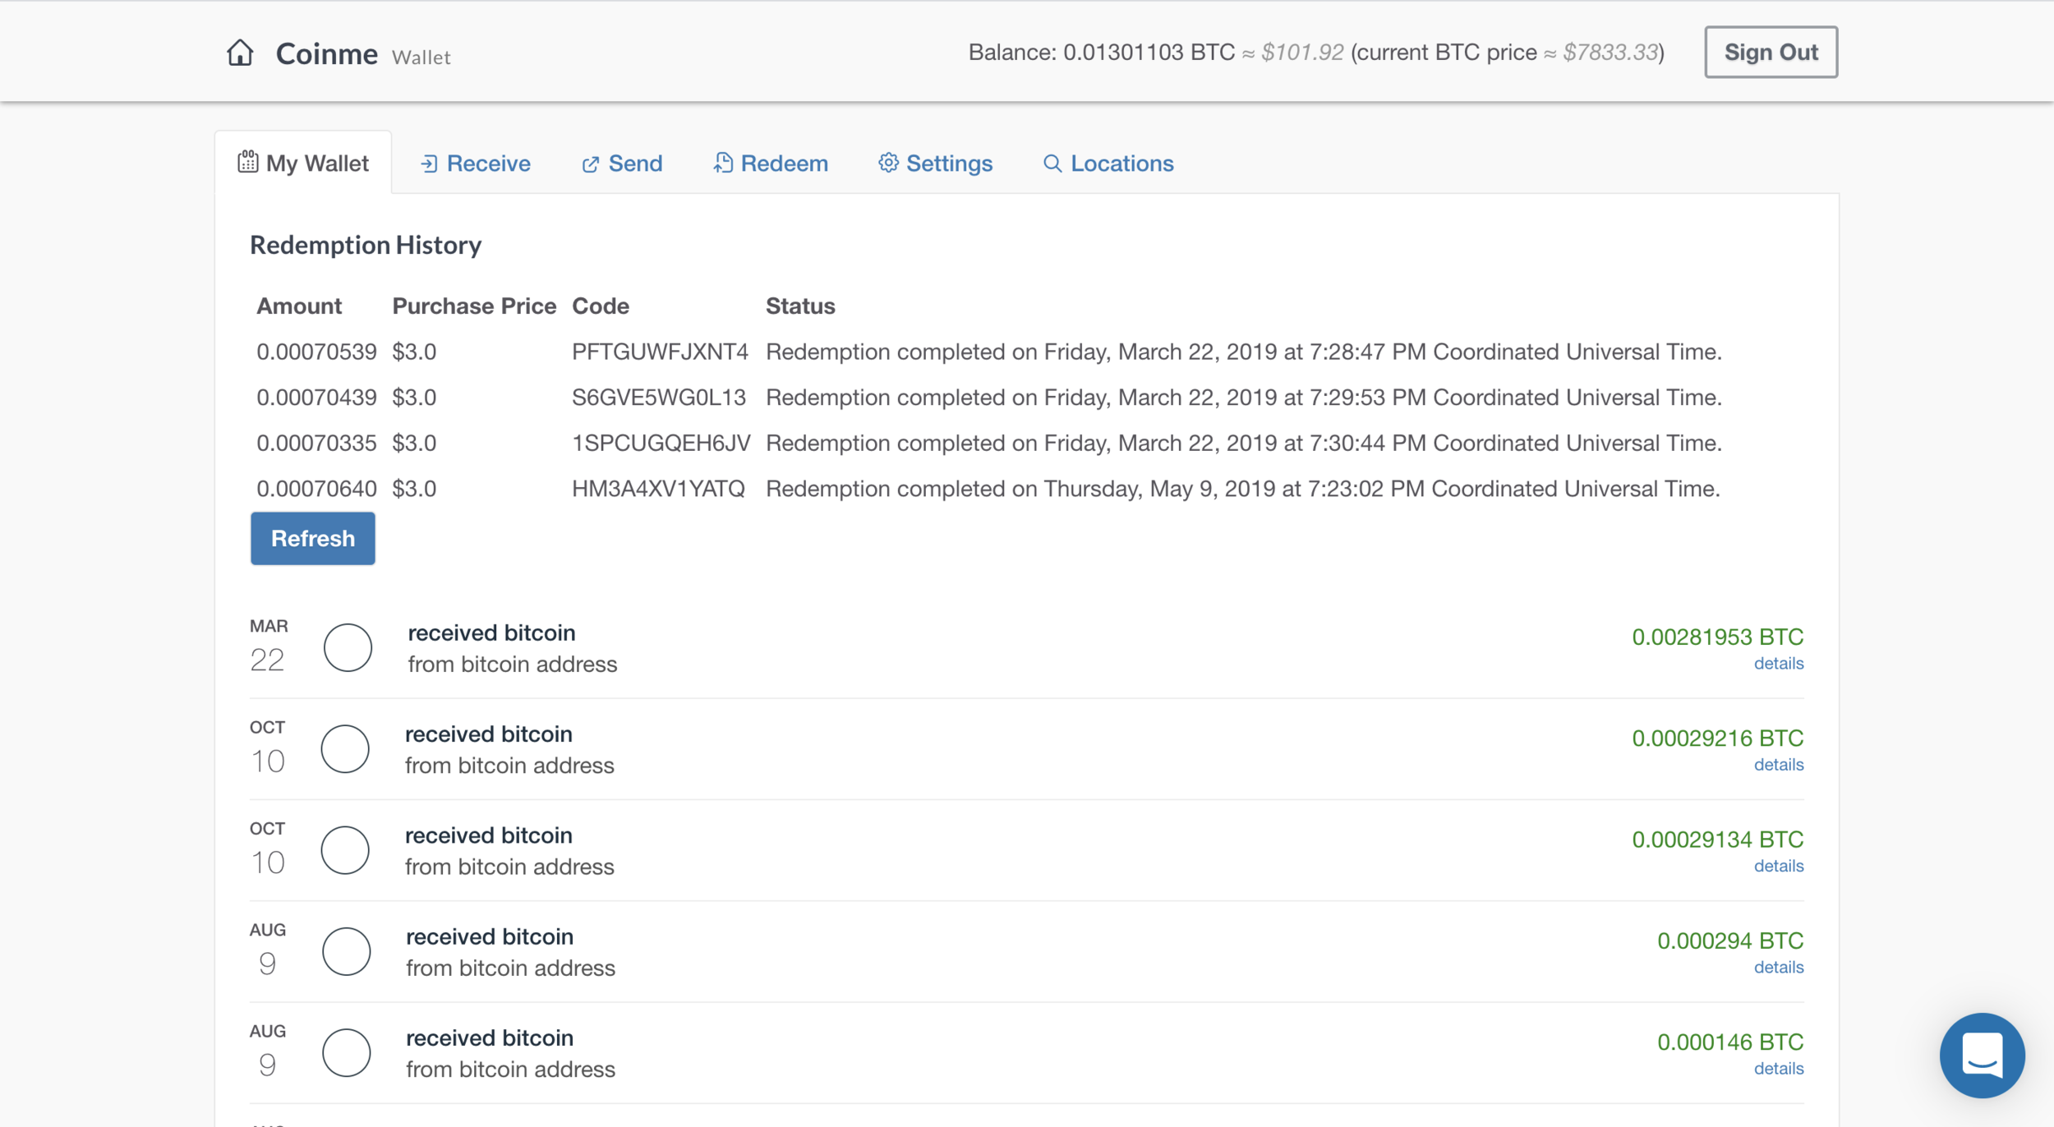
Task: Open details for 0.00281953 BTC transaction
Action: click(1778, 663)
